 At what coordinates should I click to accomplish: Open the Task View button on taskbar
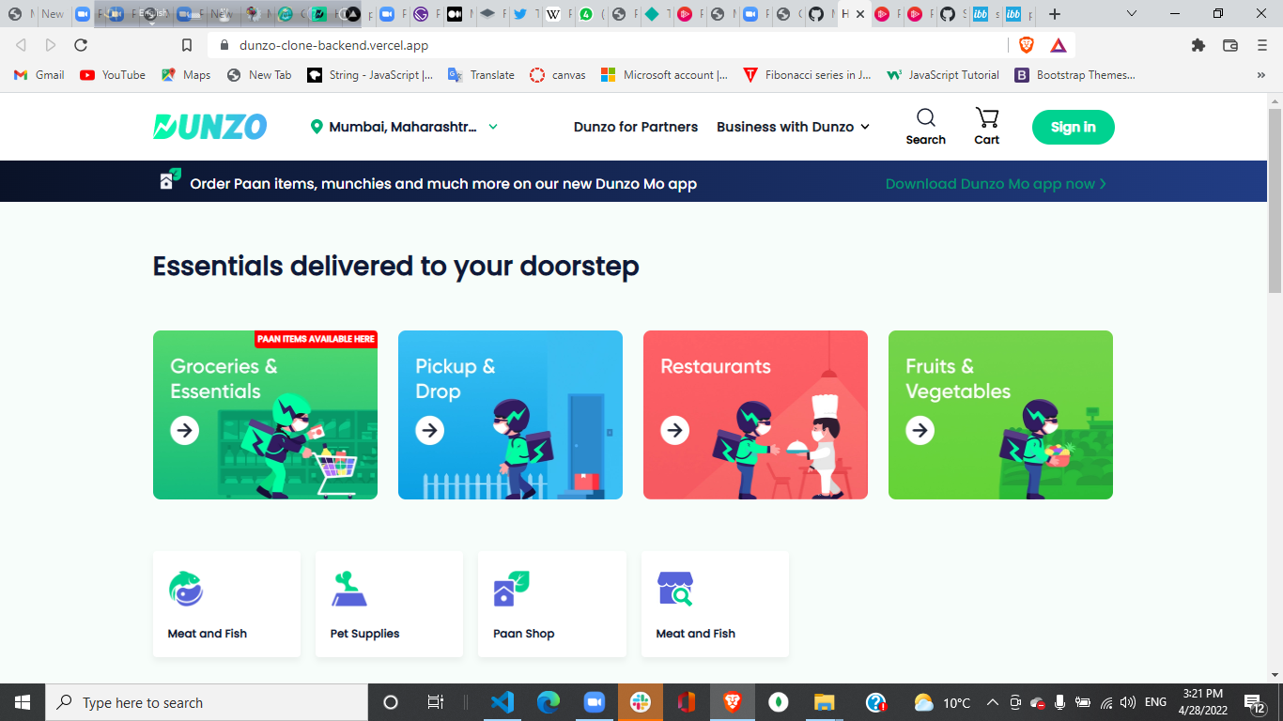436,702
